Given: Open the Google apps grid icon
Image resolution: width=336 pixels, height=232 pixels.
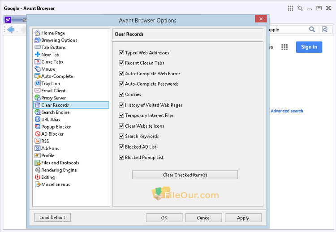Looking at the screenshot, I should tap(284, 47).
